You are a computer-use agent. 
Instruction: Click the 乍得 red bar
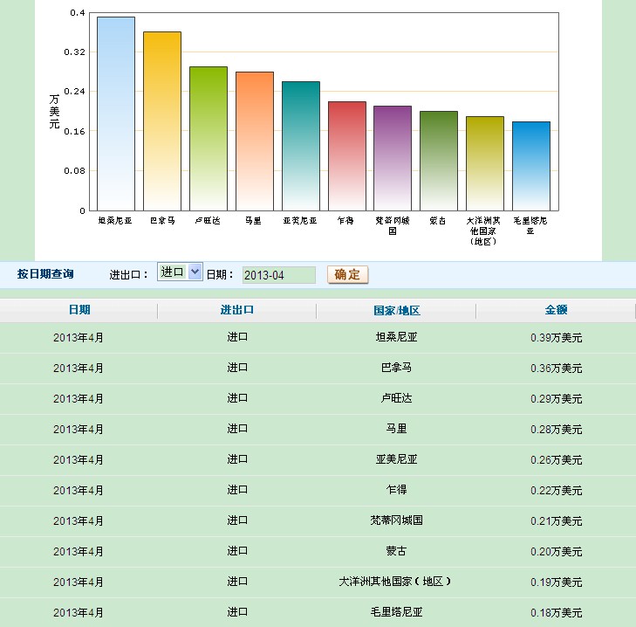[347, 156]
